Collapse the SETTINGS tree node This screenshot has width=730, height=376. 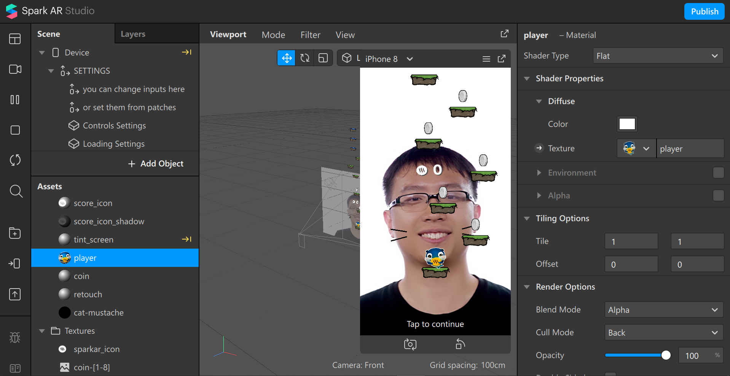click(51, 71)
